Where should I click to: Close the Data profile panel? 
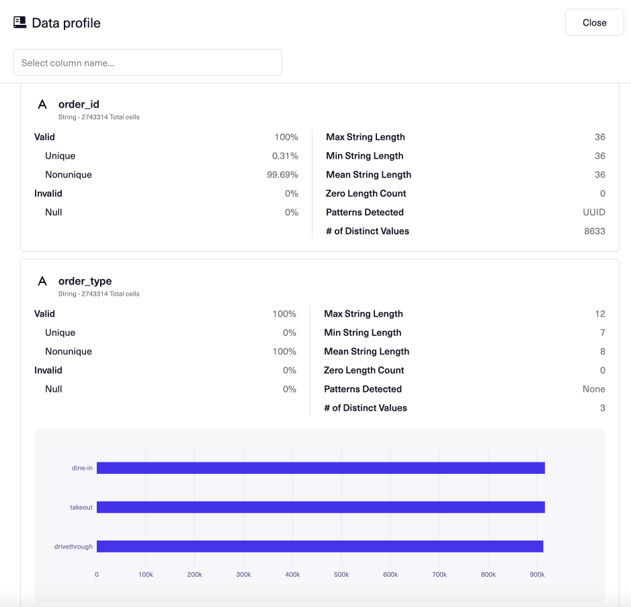coord(593,22)
